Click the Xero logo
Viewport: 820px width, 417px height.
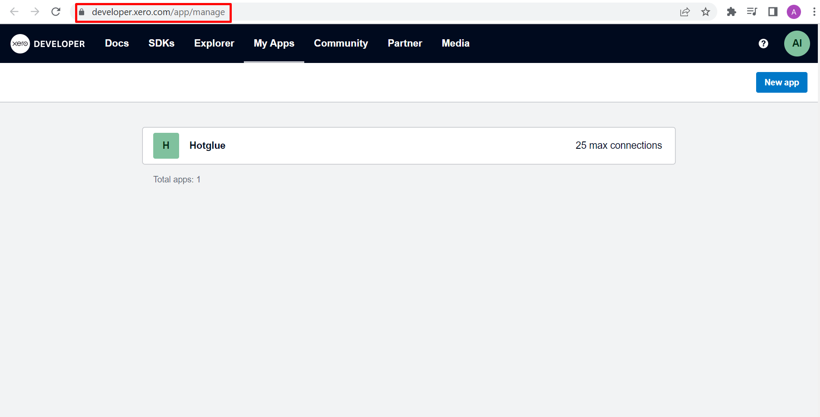[20, 44]
